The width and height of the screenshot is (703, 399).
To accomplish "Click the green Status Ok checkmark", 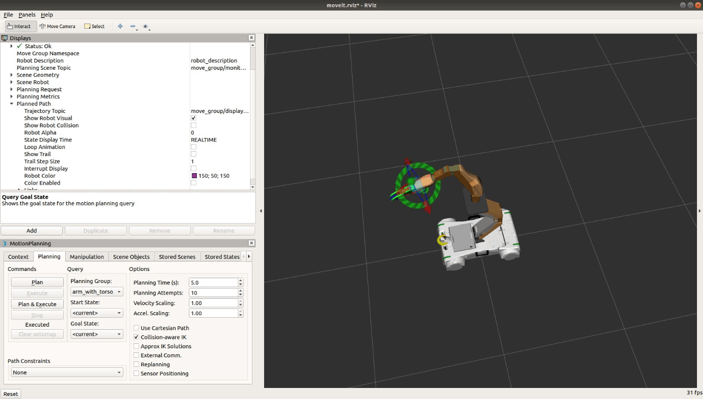I will pyautogui.click(x=20, y=46).
